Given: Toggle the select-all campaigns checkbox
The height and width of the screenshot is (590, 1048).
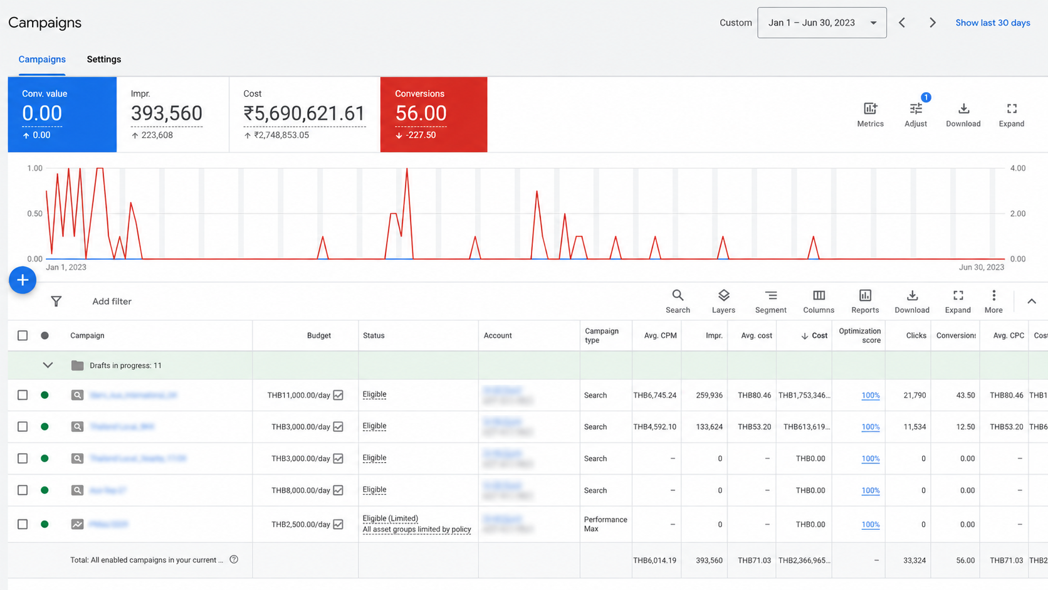Looking at the screenshot, I should point(23,335).
